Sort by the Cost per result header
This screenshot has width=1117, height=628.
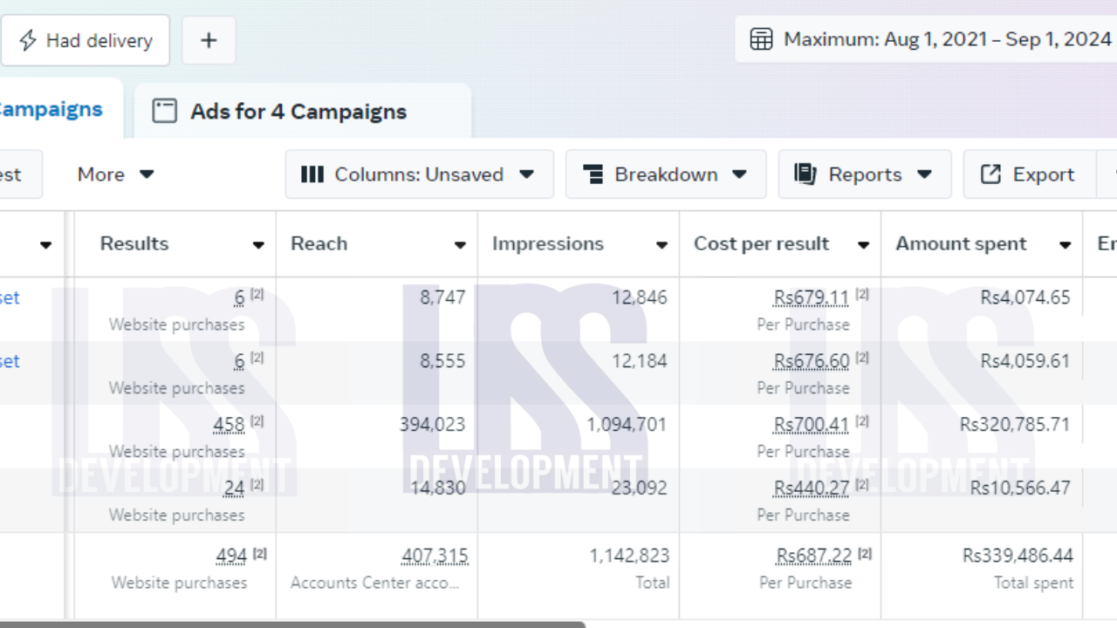click(761, 244)
